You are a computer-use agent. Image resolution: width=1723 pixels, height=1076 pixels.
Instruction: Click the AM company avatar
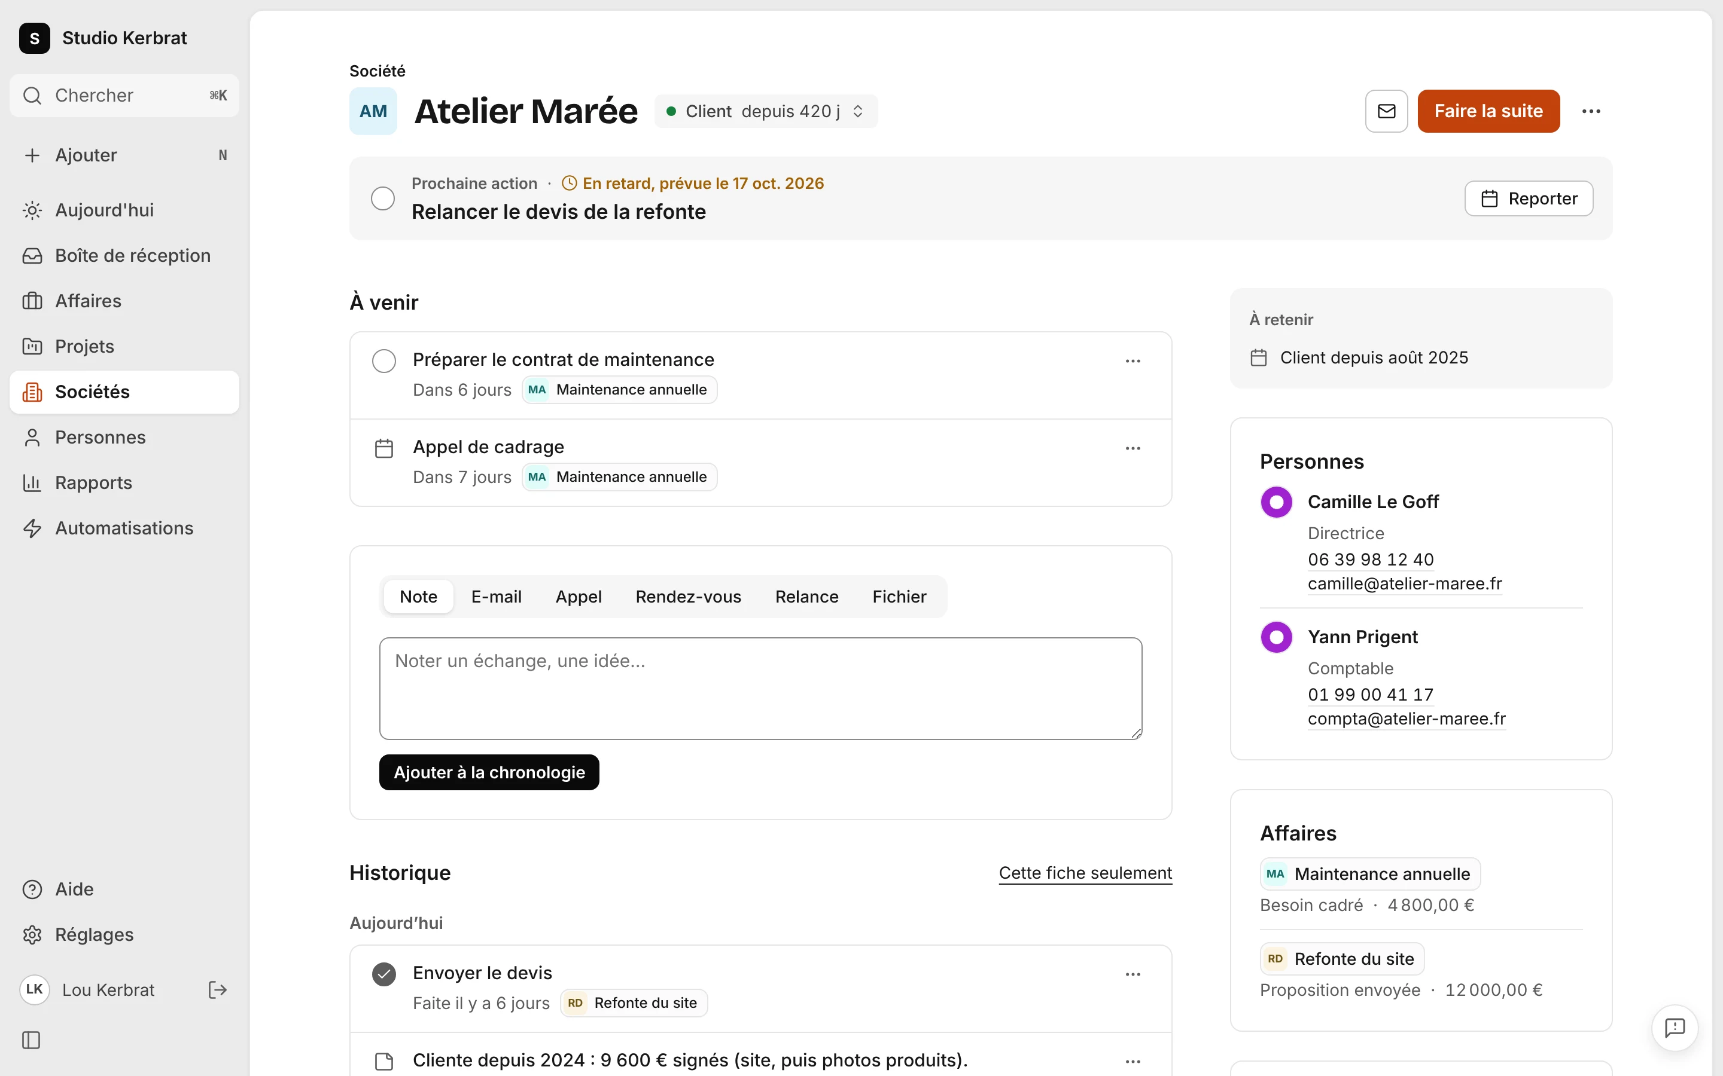(373, 111)
